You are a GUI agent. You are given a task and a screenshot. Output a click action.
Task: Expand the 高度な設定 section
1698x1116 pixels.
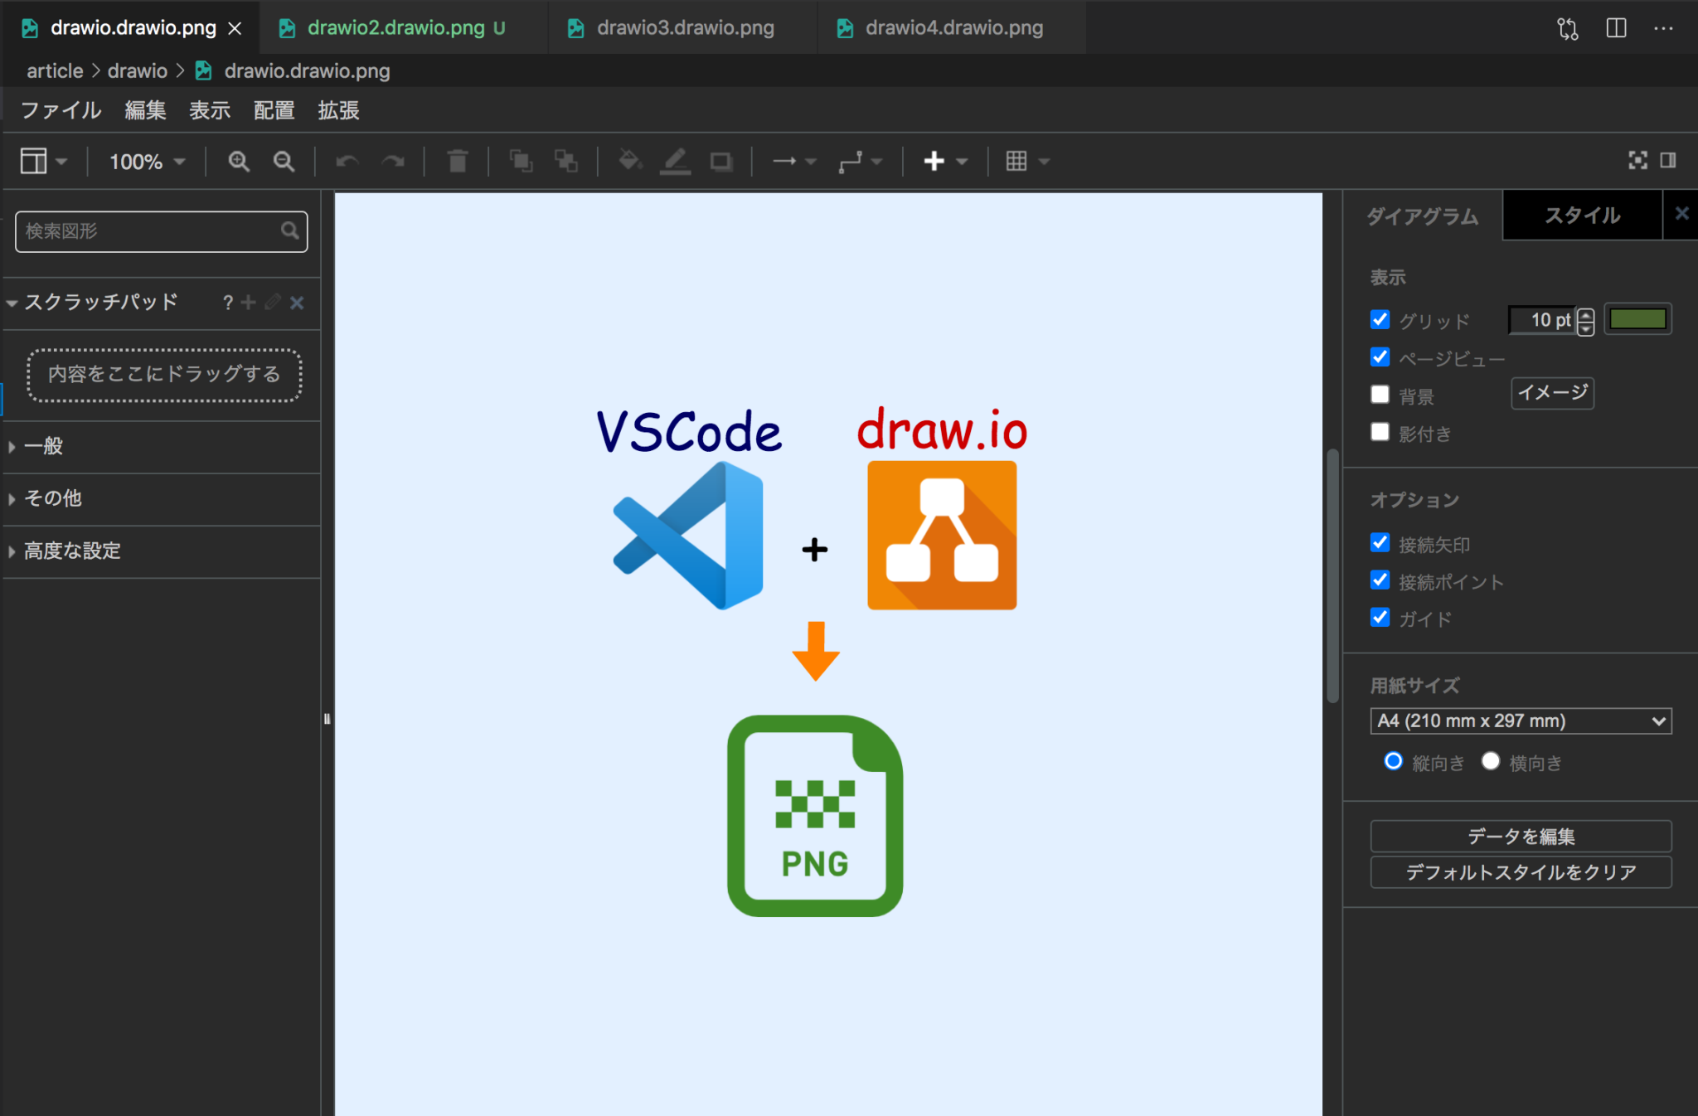[70, 551]
